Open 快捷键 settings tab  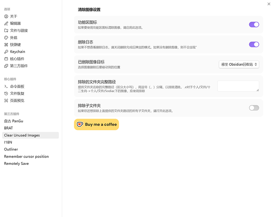coord(30,45)
